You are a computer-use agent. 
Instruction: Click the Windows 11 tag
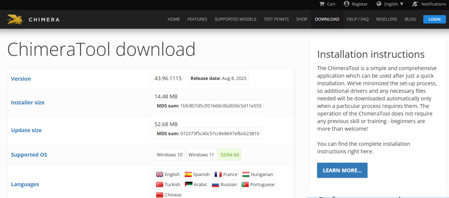[x=201, y=155]
